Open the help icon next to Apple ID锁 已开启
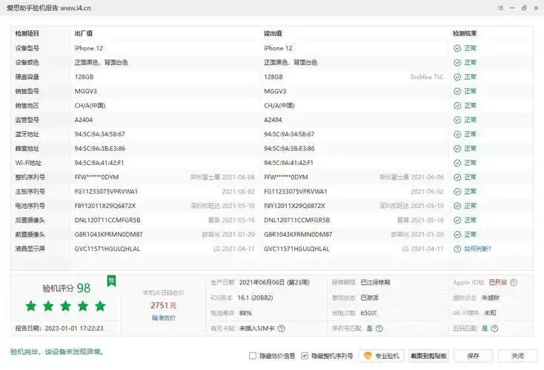 click(x=514, y=283)
